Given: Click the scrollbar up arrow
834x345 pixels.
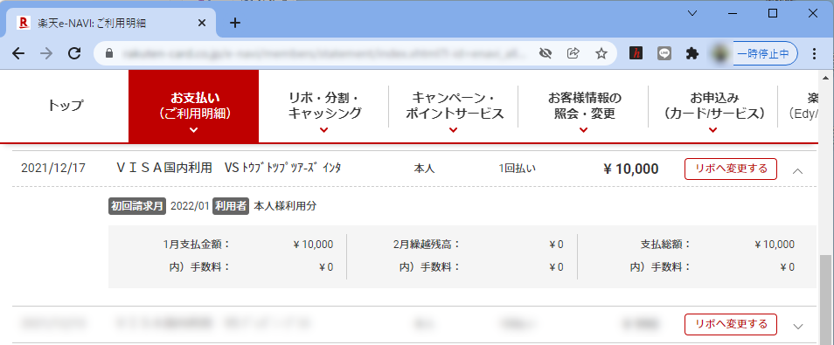Looking at the screenshot, I should pyautogui.click(x=826, y=78).
